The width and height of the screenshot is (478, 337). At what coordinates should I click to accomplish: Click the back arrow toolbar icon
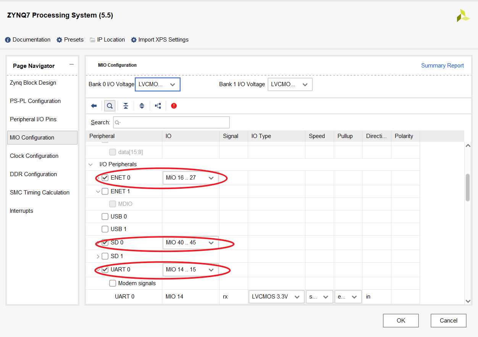pyautogui.click(x=94, y=106)
